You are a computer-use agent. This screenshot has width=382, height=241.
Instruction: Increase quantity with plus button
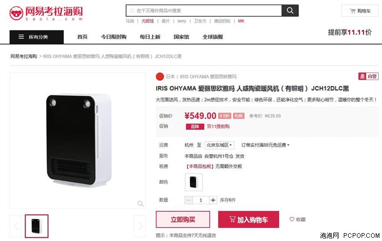click(x=212, y=200)
